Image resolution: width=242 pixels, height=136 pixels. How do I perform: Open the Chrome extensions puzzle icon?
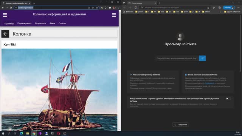point(110,8)
